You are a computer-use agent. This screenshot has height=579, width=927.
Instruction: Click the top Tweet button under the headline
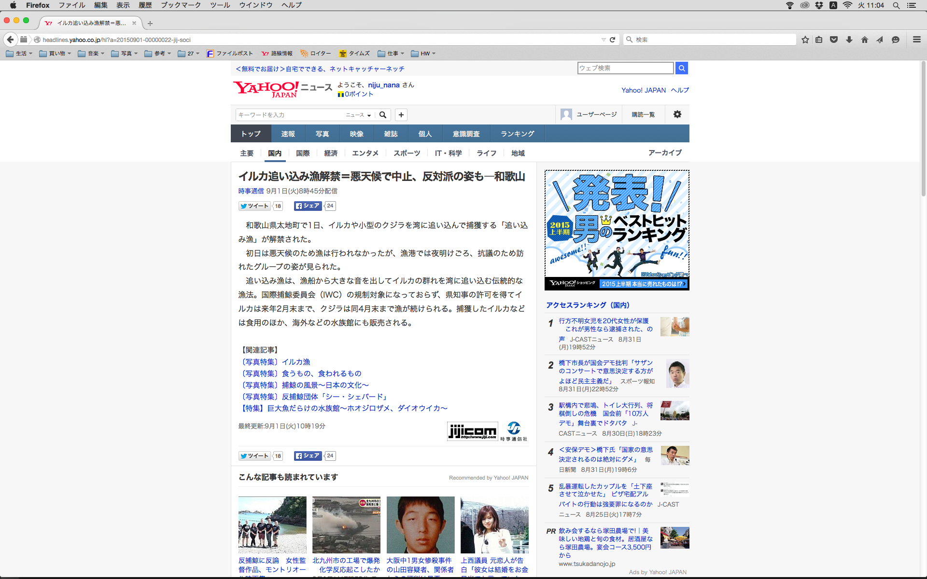(254, 206)
